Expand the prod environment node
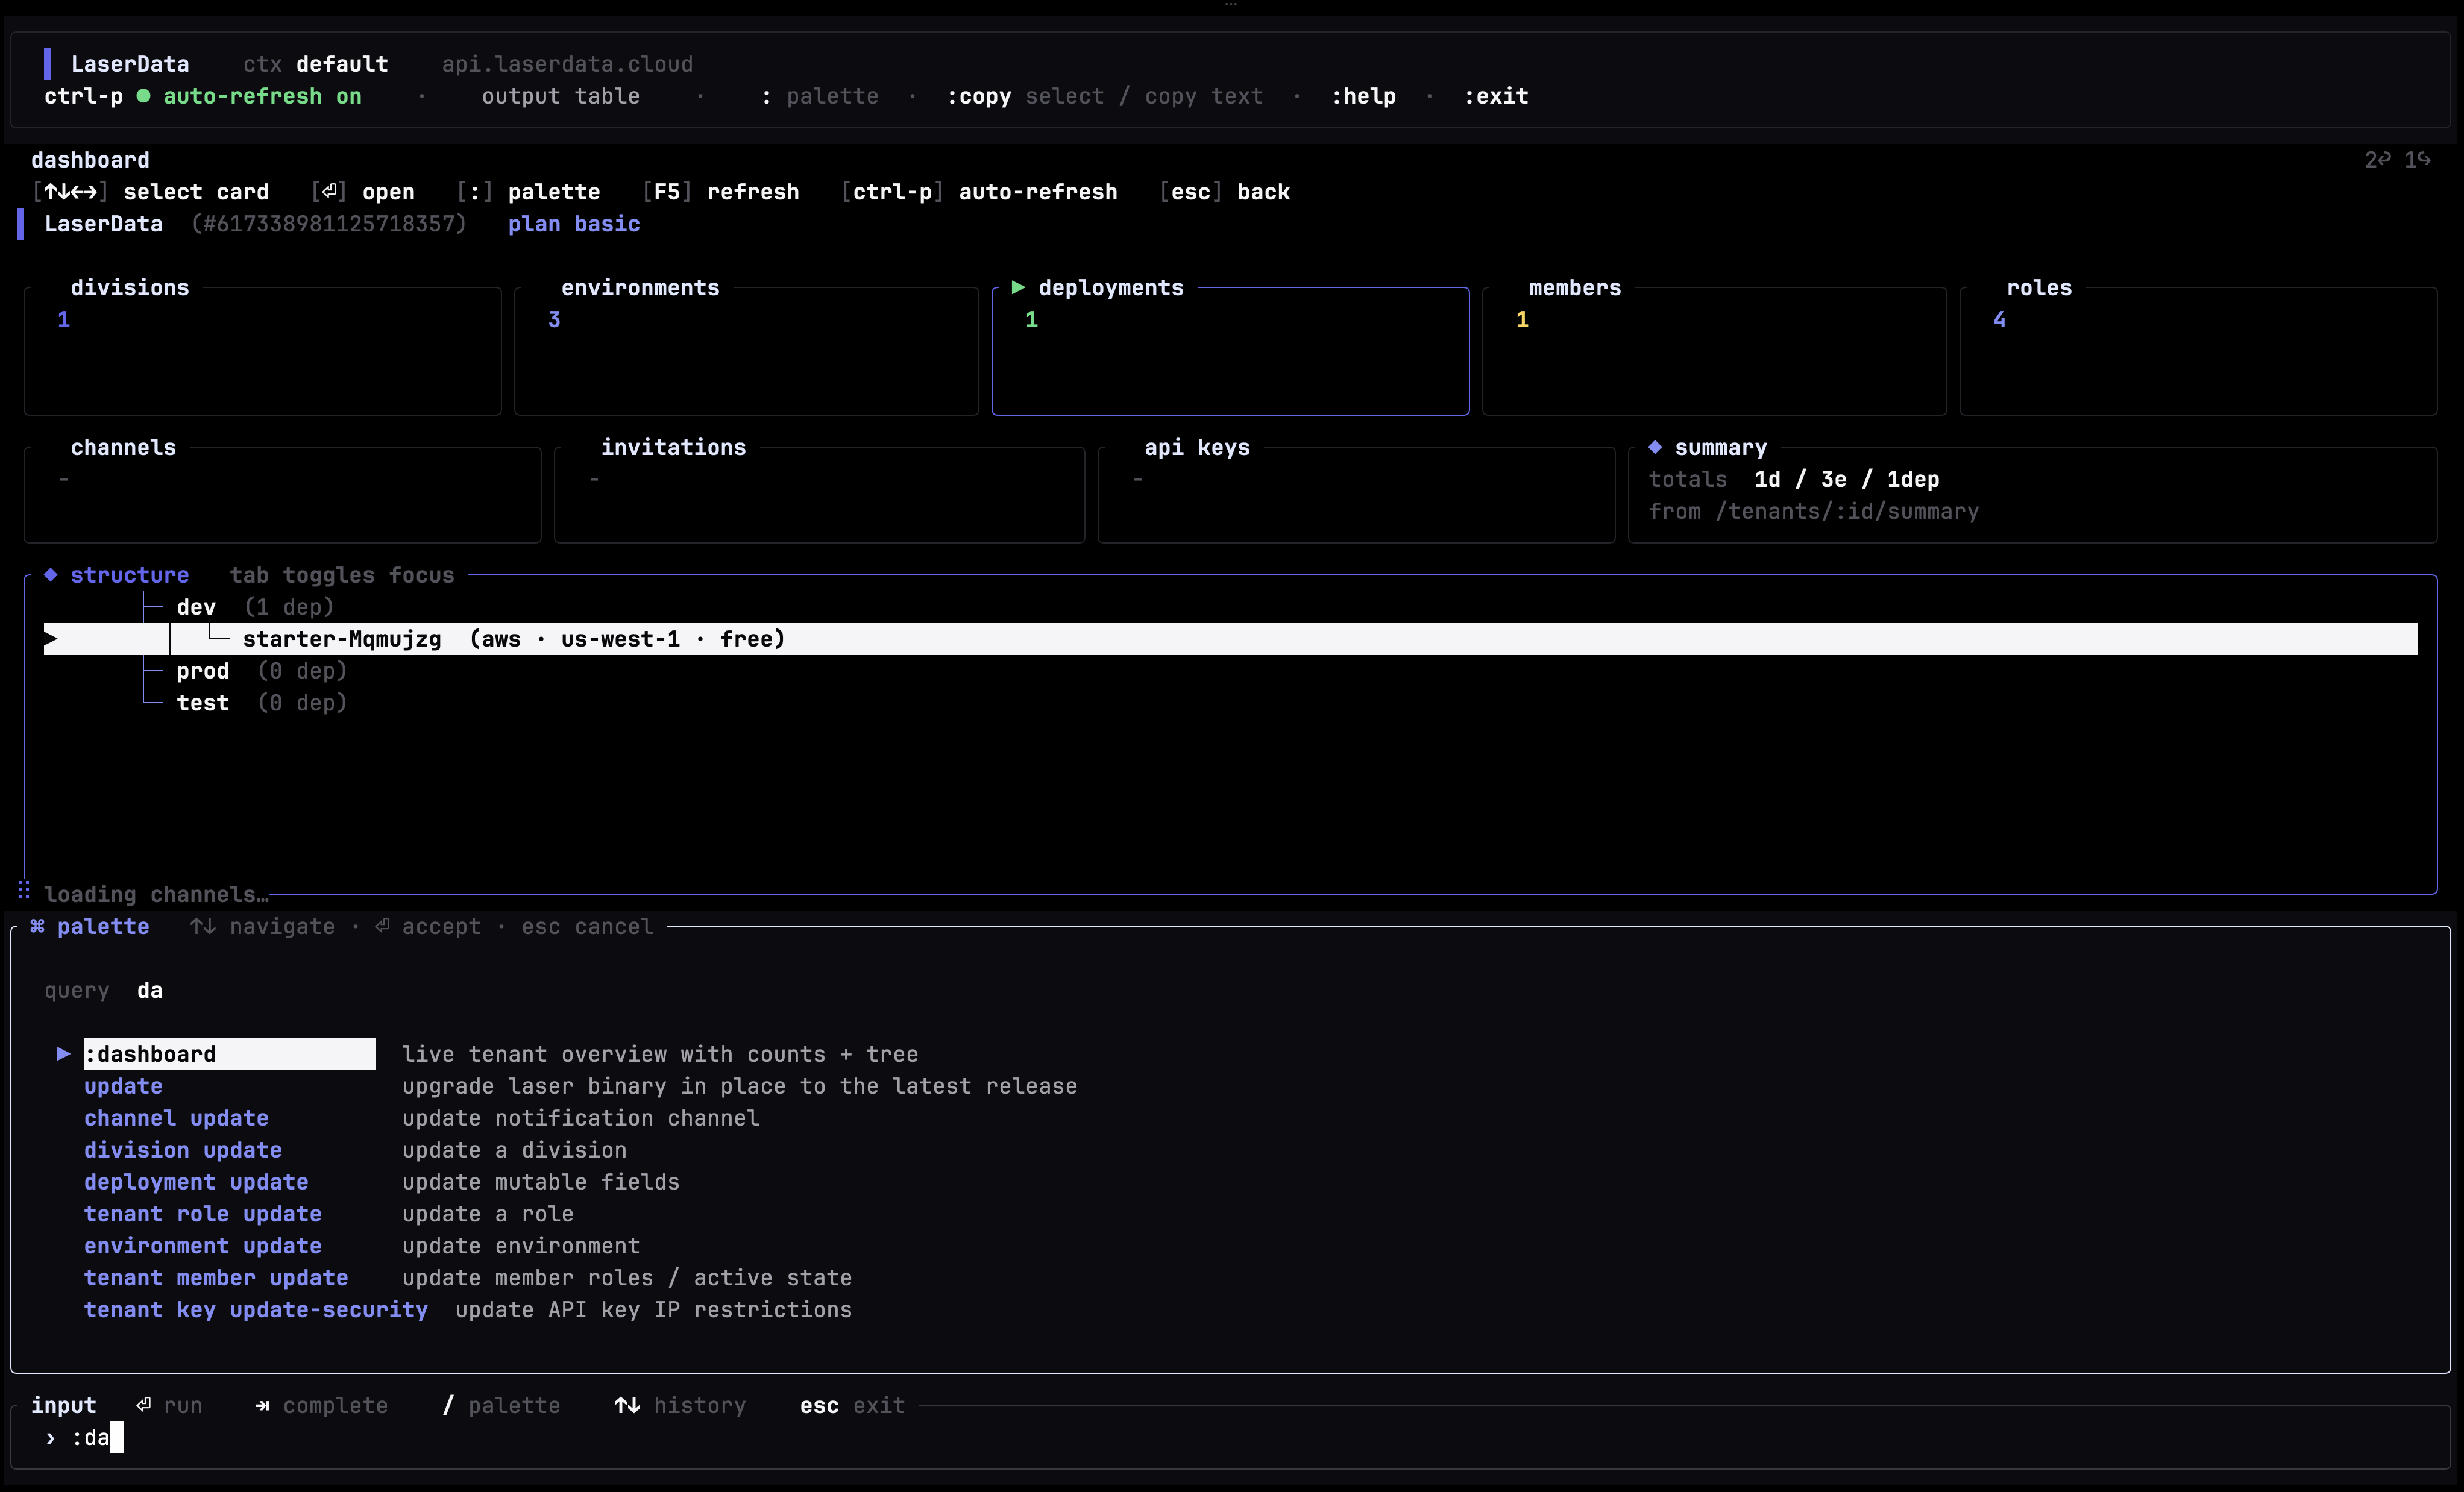 click(203, 671)
